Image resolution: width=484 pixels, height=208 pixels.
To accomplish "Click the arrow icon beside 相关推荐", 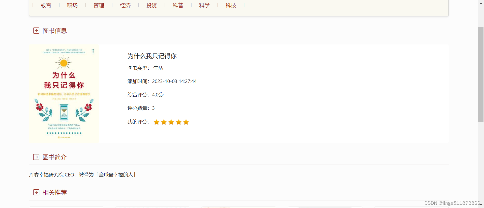I will (36, 192).
